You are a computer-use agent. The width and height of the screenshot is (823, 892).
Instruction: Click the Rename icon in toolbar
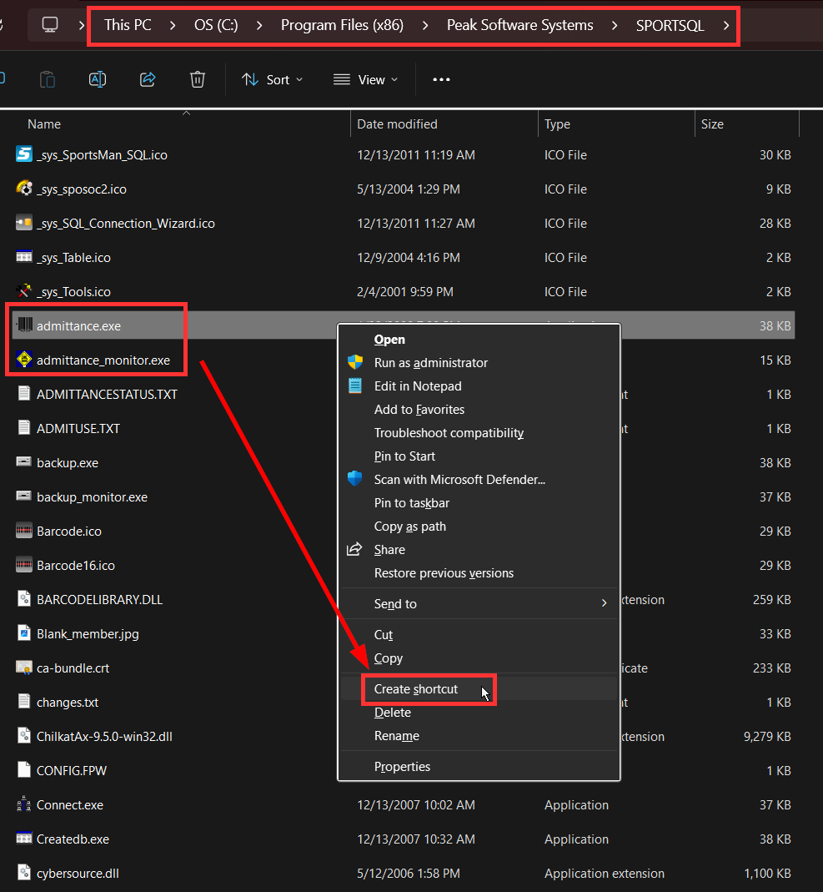pyautogui.click(x=98, y=79)
